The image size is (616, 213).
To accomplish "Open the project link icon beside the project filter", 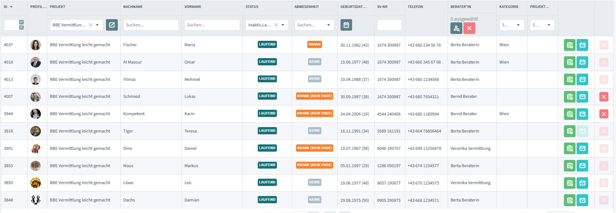I will [x=112, y=25].
